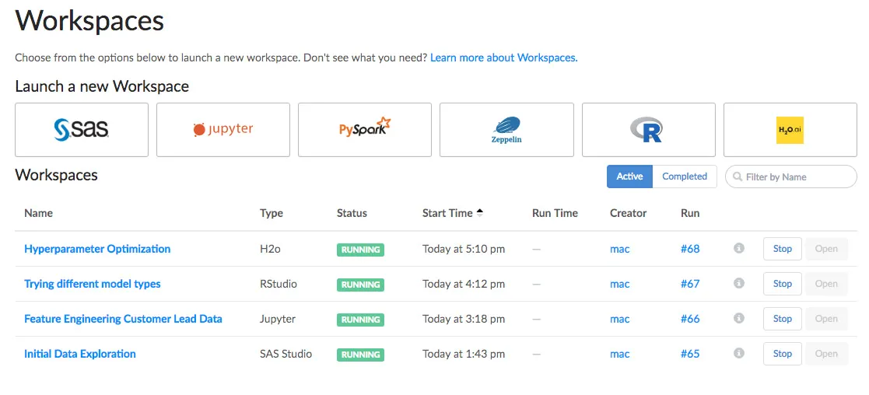Viewport: 869px width, 395px height.
Task: Sort table by Status column
Action: [x=352, y=213]
